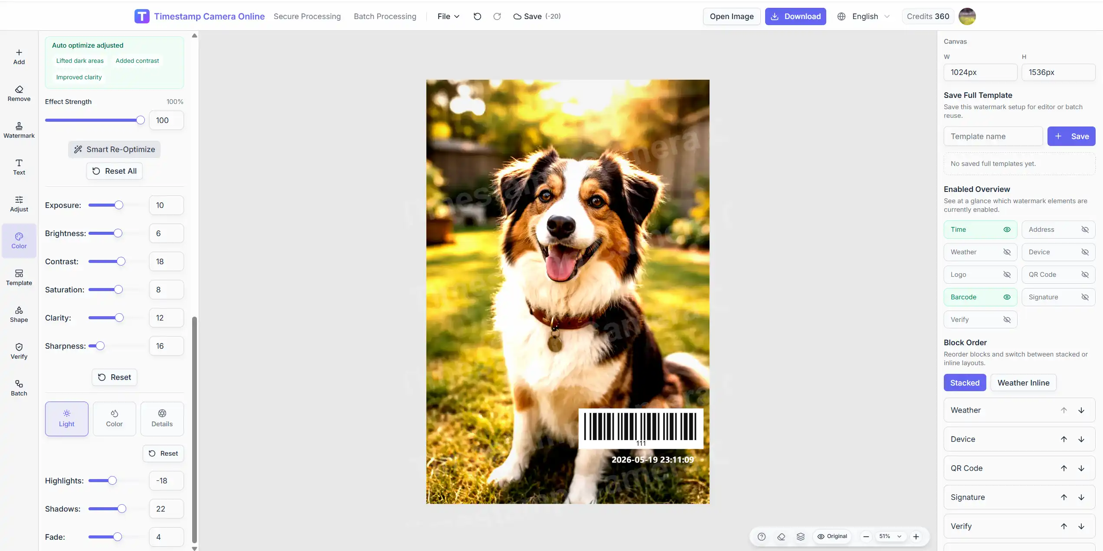Click the Timestamp Camera Online logo
Image resolution: width=1103 pixels, height=551 pixels.
tap(200, 16)
